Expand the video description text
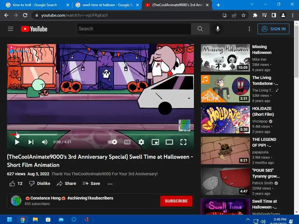Screen dimensions: 299x224 pyautogui.click(x=105, y=174)
